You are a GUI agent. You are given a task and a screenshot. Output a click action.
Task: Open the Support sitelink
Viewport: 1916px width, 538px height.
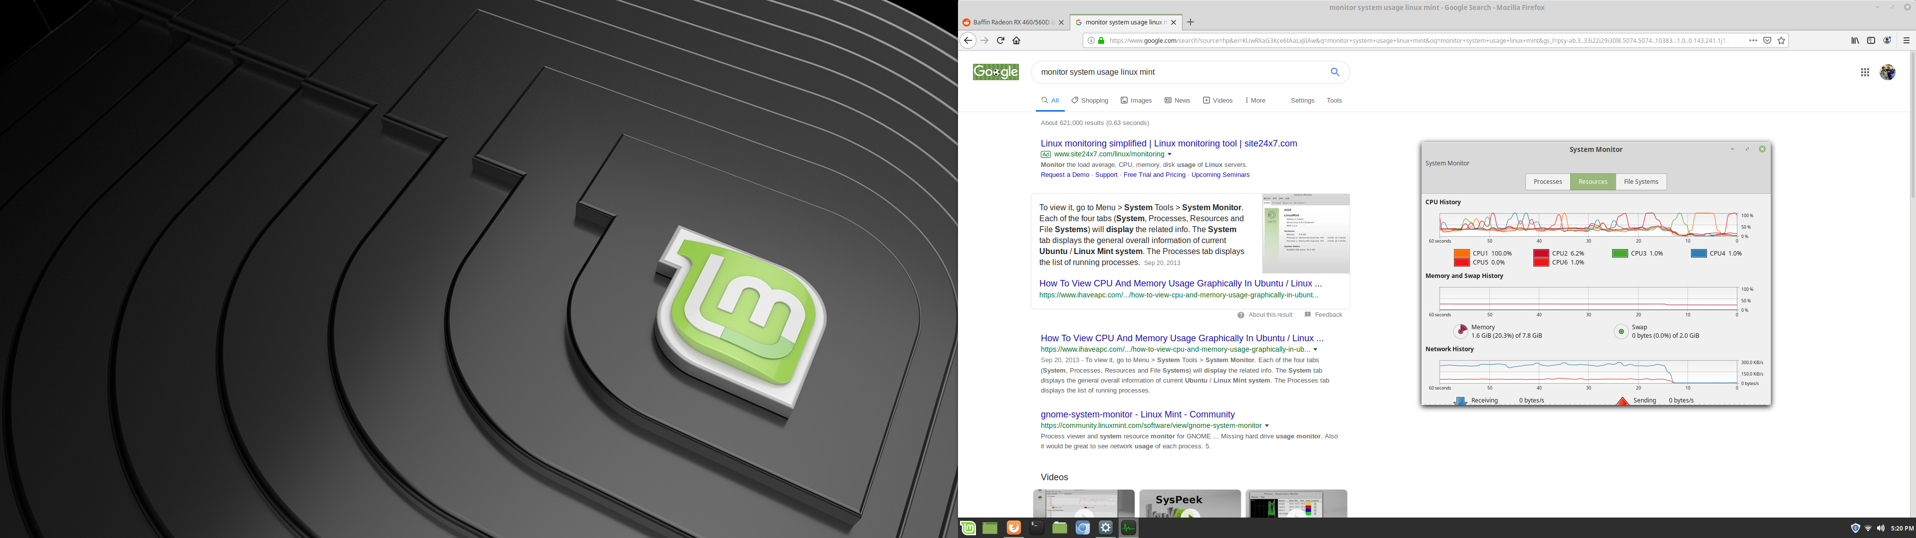click(x=1106, y=175)
